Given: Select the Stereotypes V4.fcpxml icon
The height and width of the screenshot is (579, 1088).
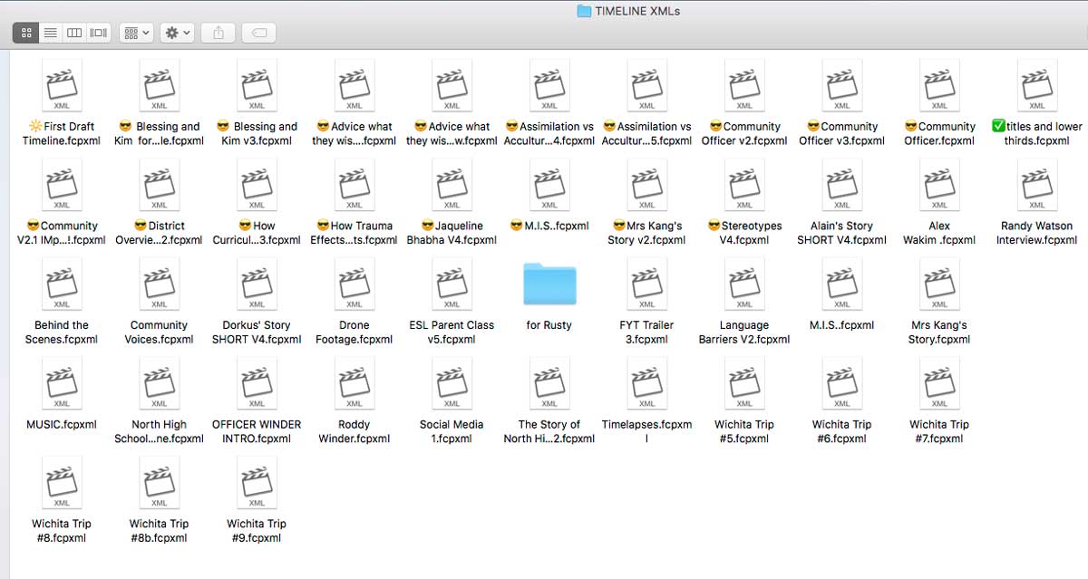Looking at the screenshot, I should pos(744,186).
